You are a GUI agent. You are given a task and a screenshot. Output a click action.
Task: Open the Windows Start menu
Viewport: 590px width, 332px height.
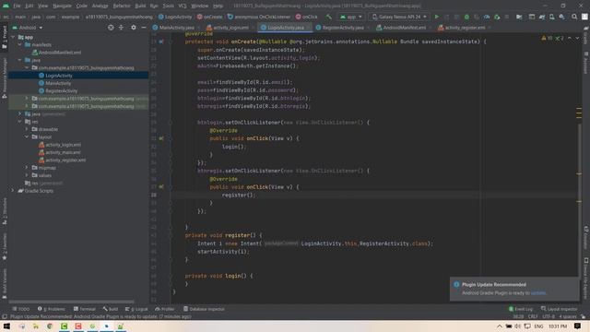click(6, 326)
